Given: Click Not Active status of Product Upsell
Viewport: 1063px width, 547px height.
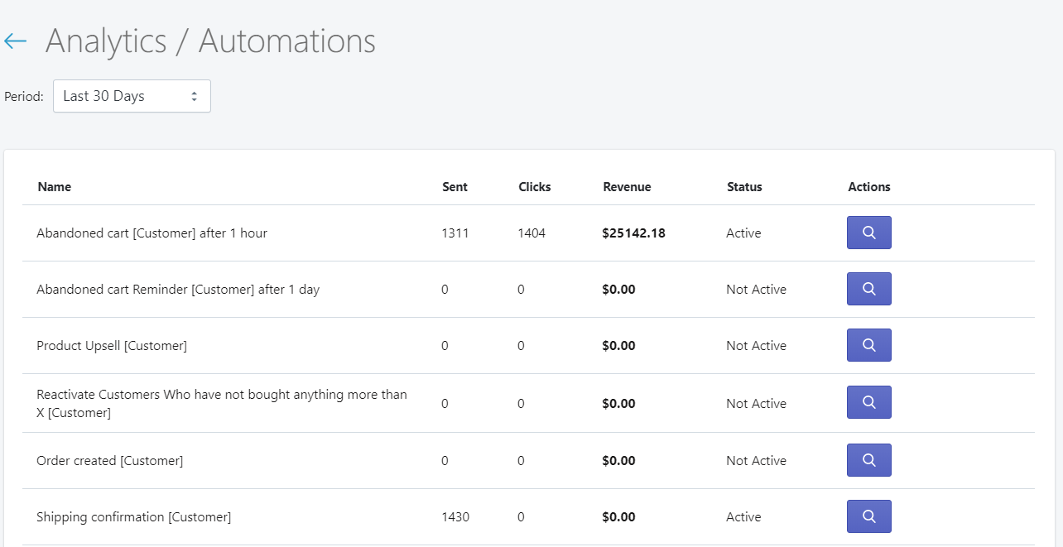Looking at the screenshot, I should click(757, 346).
